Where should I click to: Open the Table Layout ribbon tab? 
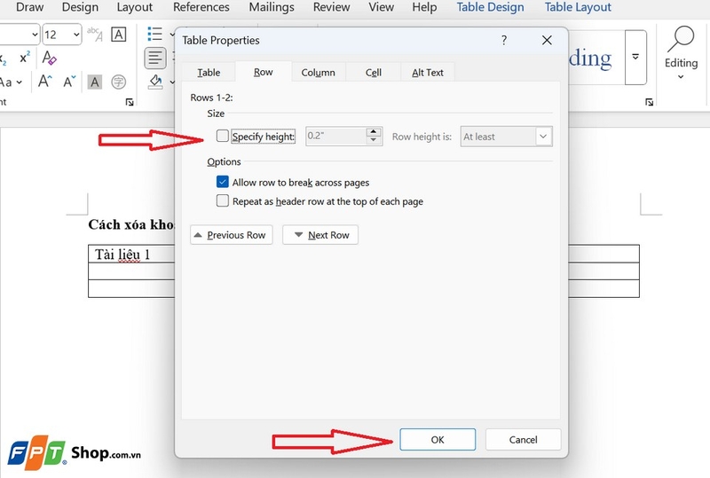pyautogui.click(x=578, y=7)
